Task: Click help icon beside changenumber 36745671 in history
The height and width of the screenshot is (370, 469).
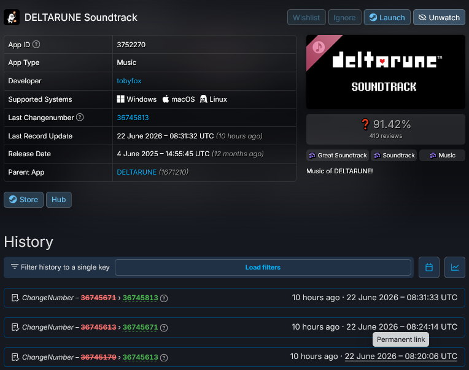Action: click(164, 328)
